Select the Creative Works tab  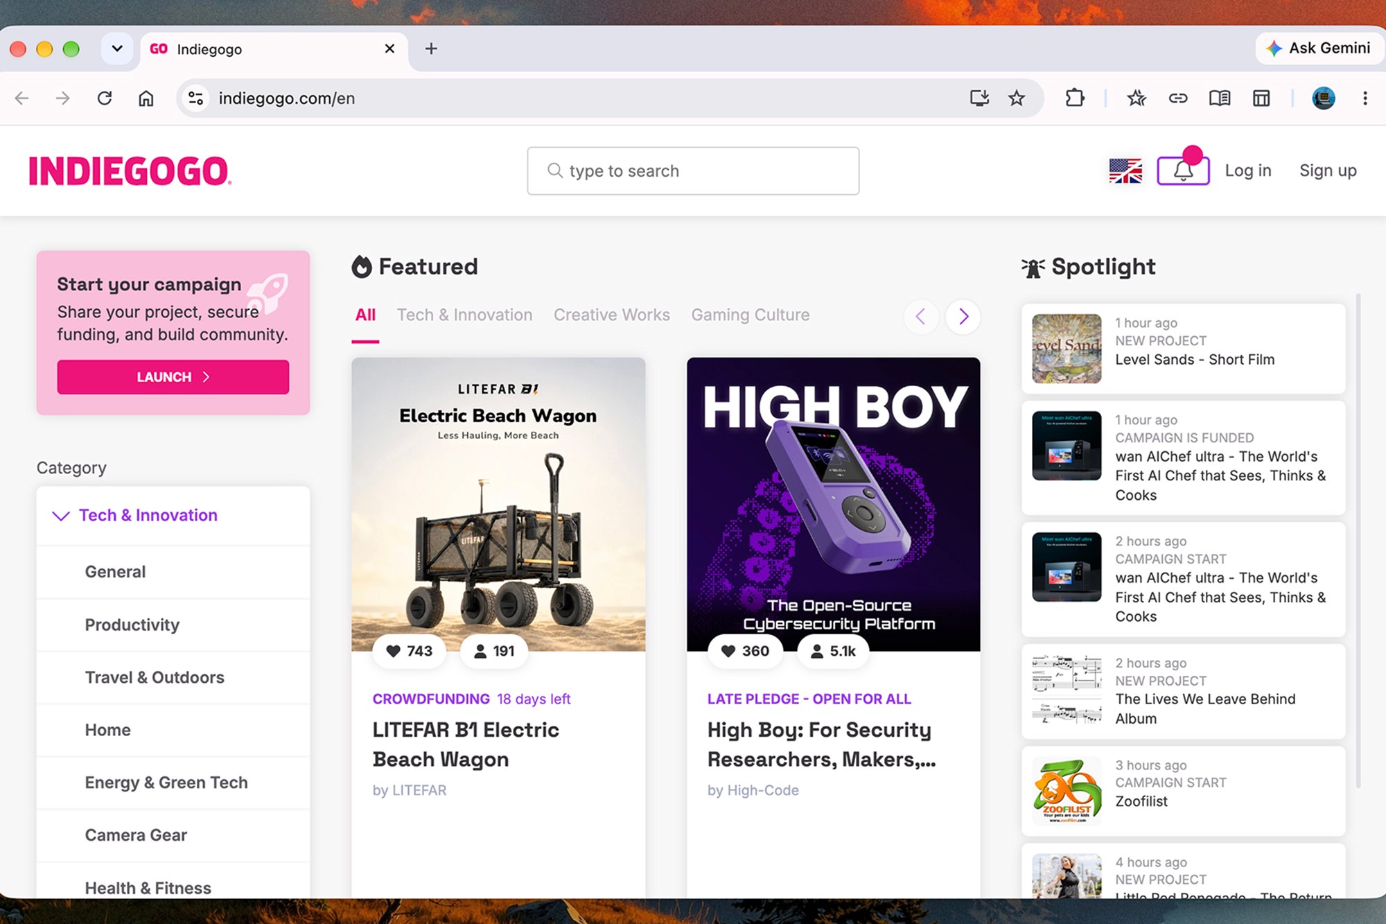[612, 315]
